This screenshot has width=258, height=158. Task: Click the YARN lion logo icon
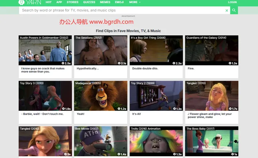click(x=21, y=2)
